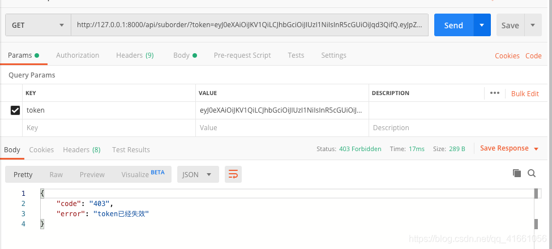Open the response Headers (8) tab

pyautogui.click(x=82, y=150)
